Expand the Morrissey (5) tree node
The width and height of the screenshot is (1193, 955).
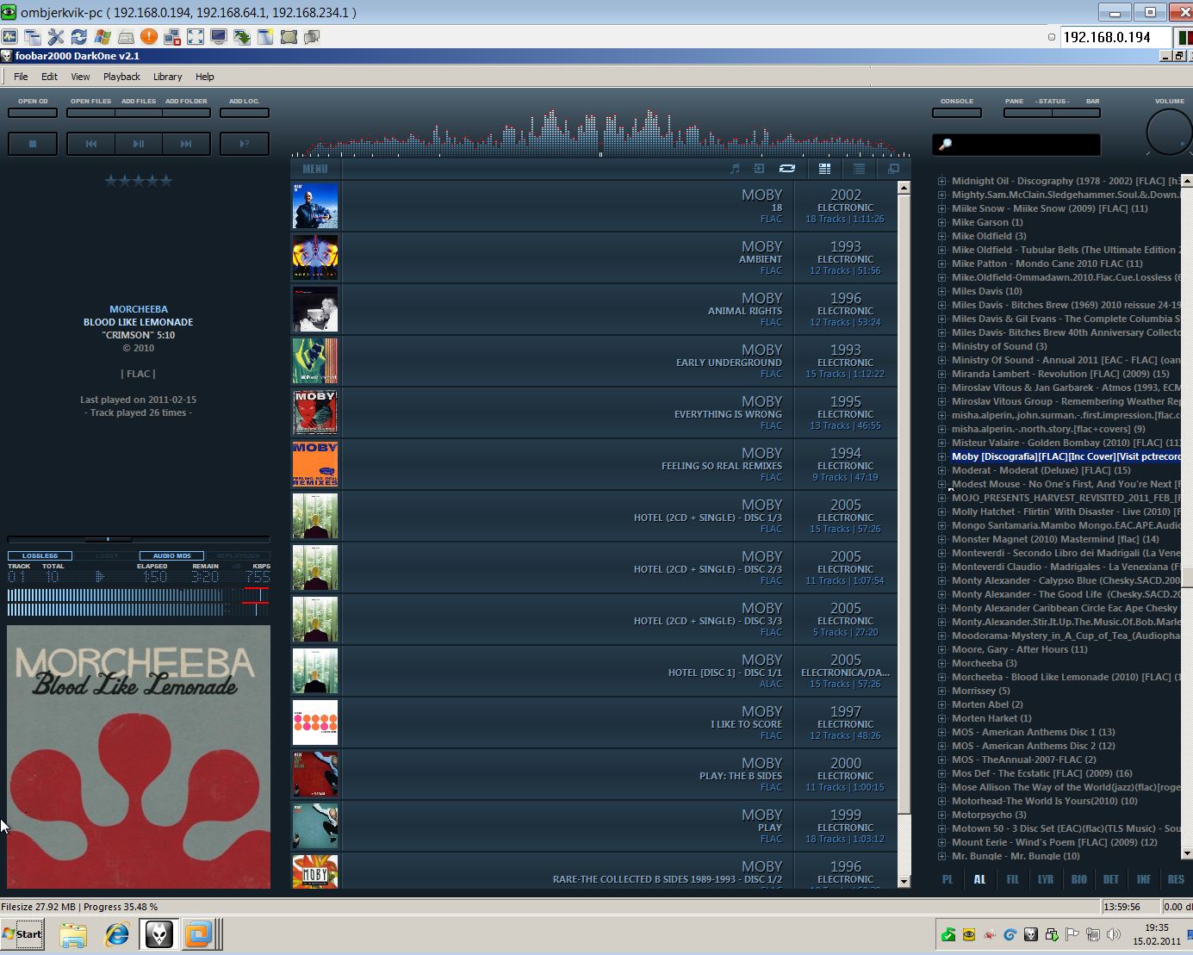(x=941, y=691)
